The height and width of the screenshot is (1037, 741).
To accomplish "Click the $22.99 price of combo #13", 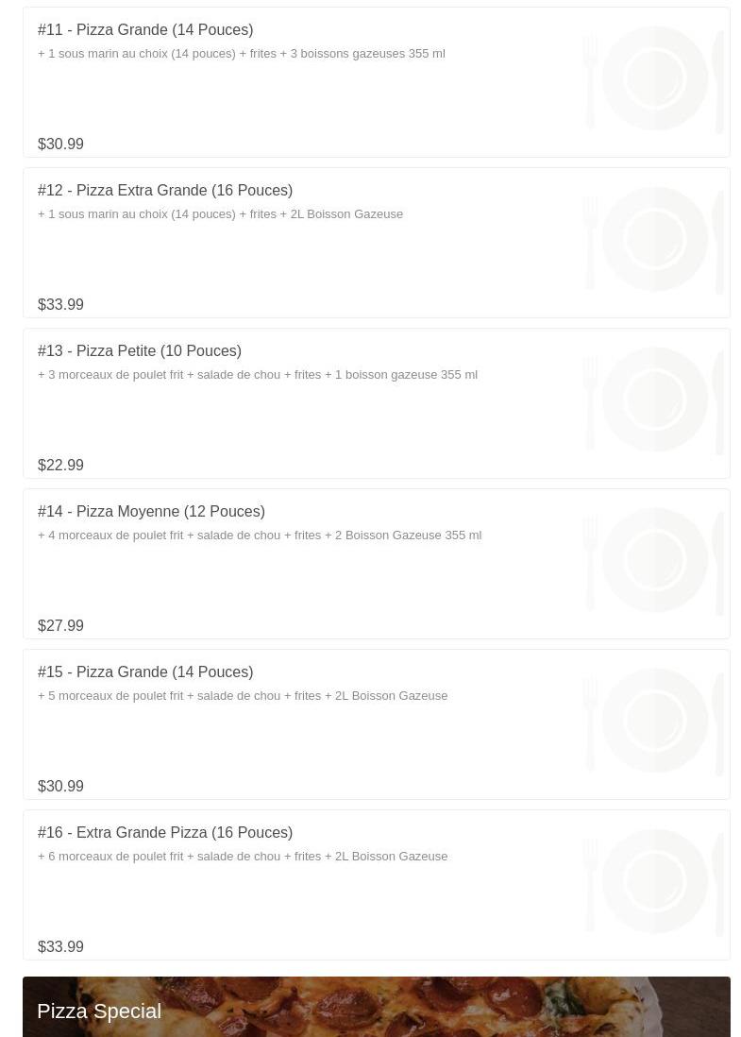I will click(x=60, y=466).
